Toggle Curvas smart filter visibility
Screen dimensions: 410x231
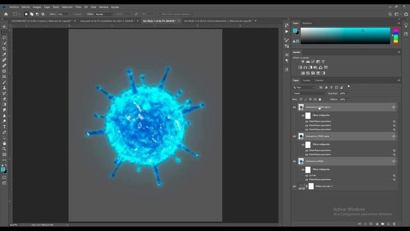point(307,175)
